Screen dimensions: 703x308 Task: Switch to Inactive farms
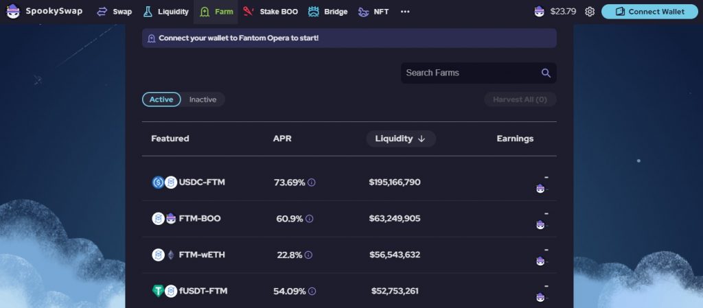(203, 99)
